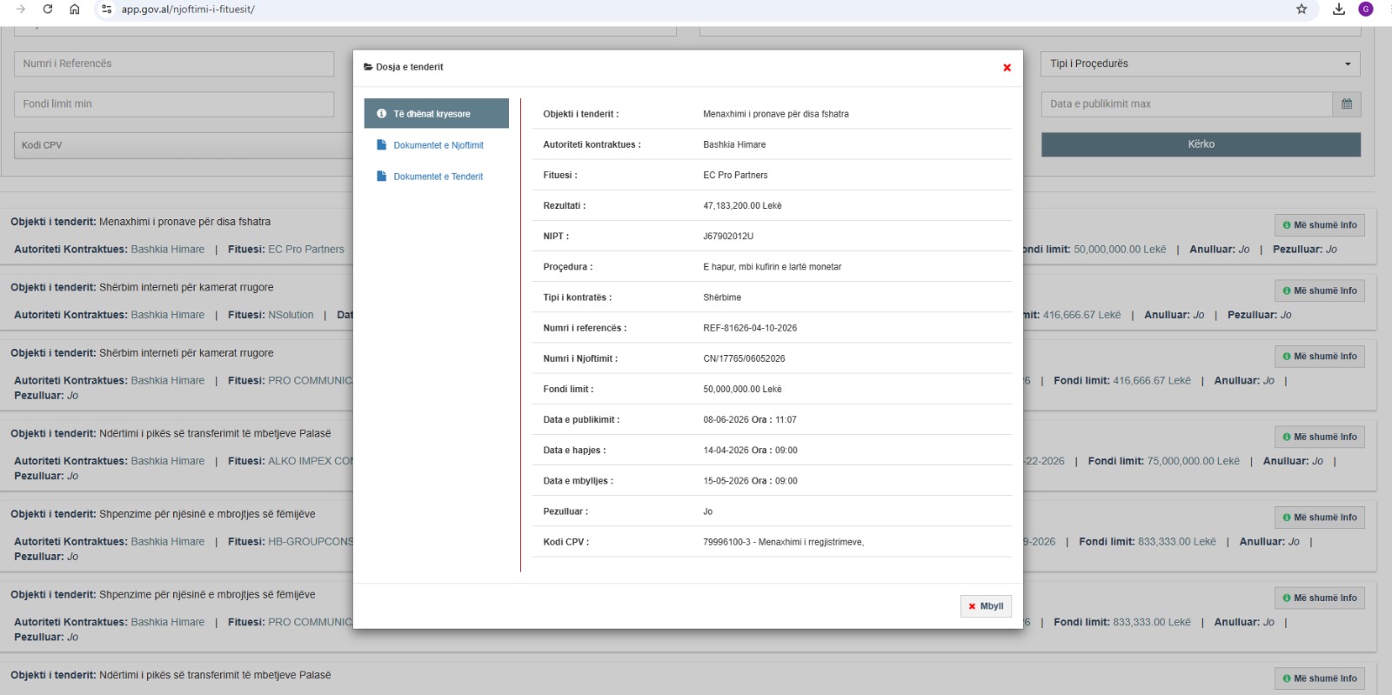Viewport: 1392px width, 695px height.
Task: Open the Google profile avatar
Action: click(x=1366, y=9)
